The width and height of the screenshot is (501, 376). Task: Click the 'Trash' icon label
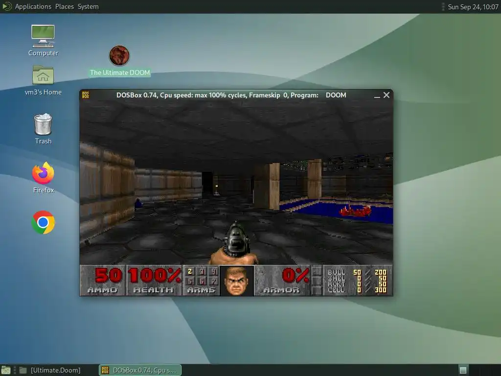[43, 141]
